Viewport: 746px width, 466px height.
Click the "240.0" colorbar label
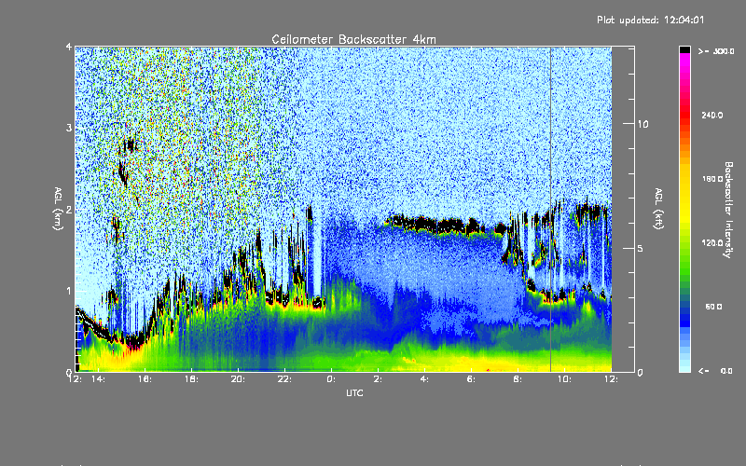pyautogui.click(x=712, y=115)
